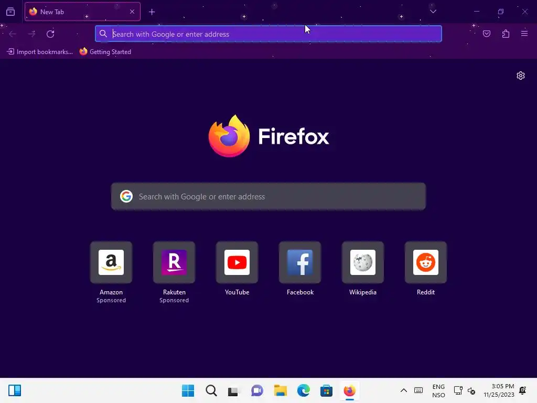Open Firefox View pinned tab icon
Screen dimensions: 537x403
coord(10,12)
